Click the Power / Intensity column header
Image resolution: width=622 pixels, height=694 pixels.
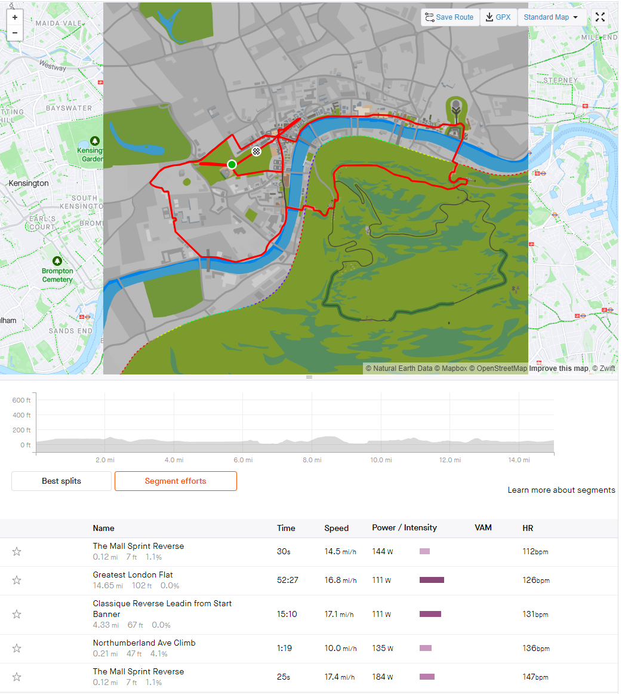click(x=404, y=527)
